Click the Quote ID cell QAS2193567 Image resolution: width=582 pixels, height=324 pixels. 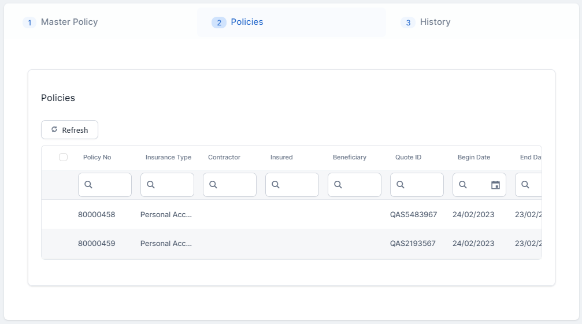(413, 243)
